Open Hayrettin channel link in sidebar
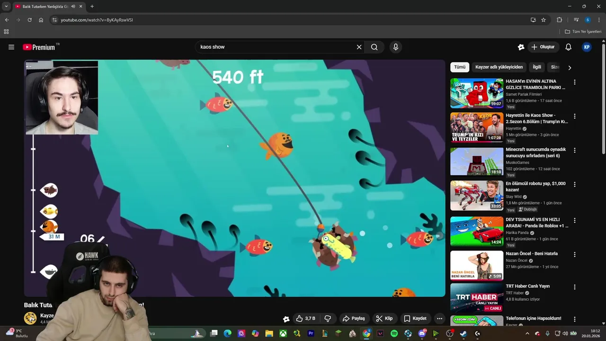 [x=513, y=128]
